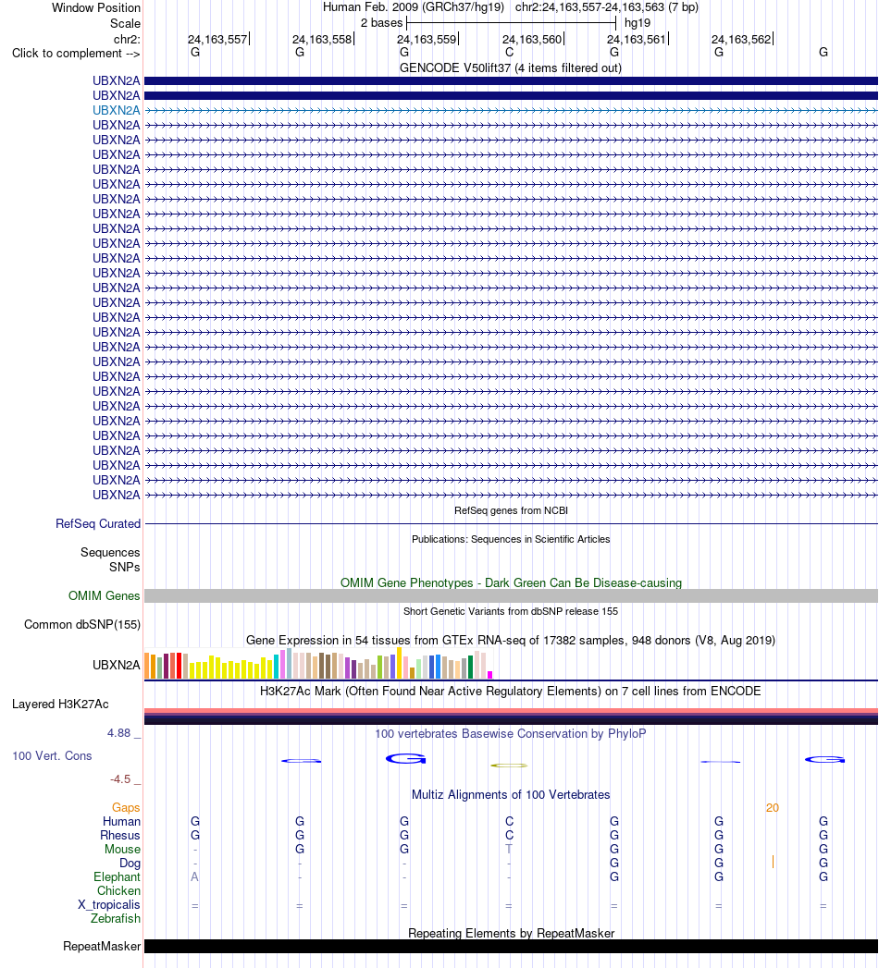Click the Dog species label
Viewport: 879px width, 968px height.
tap(130, 863)
